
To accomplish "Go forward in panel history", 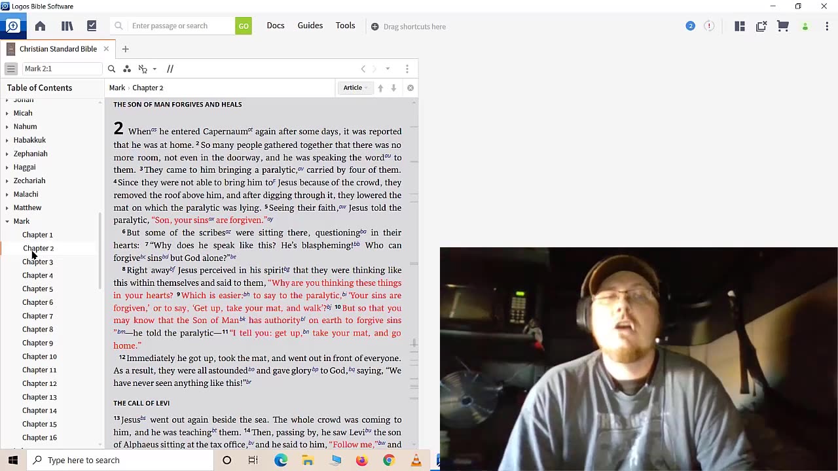I will coord(374,69).
